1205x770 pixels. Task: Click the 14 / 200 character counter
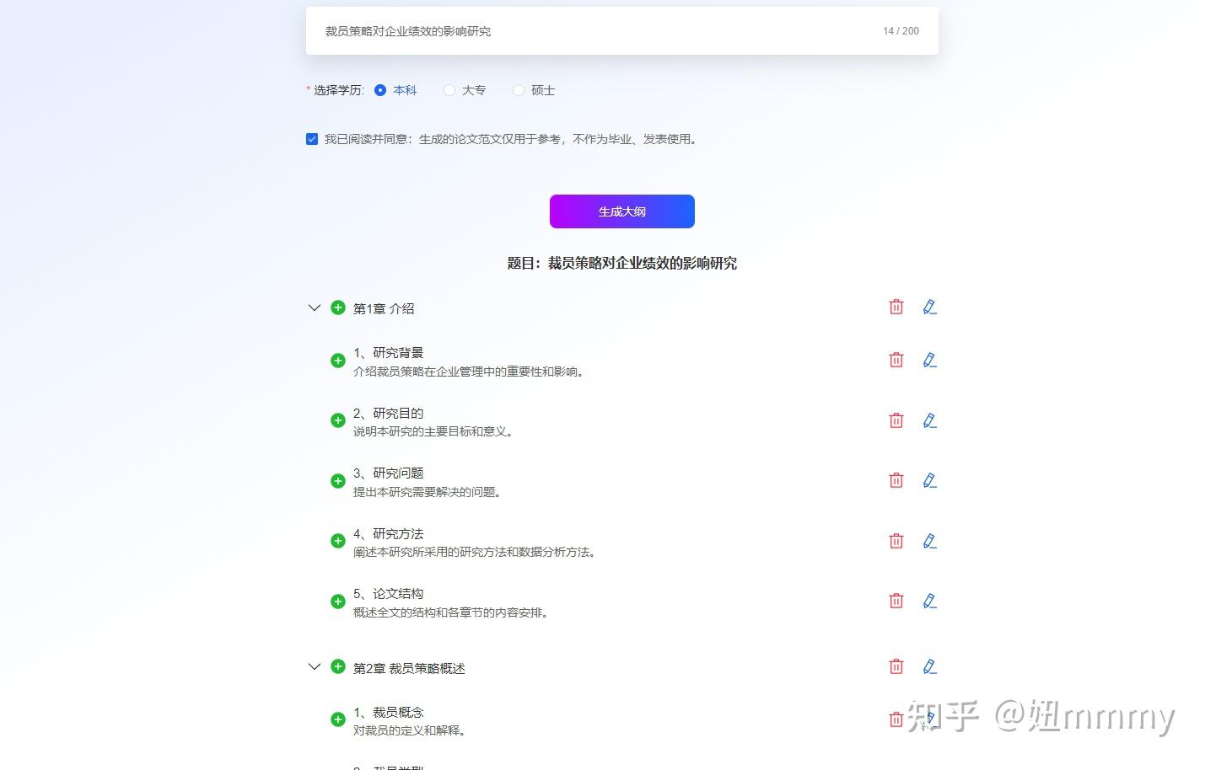point(901,31)
